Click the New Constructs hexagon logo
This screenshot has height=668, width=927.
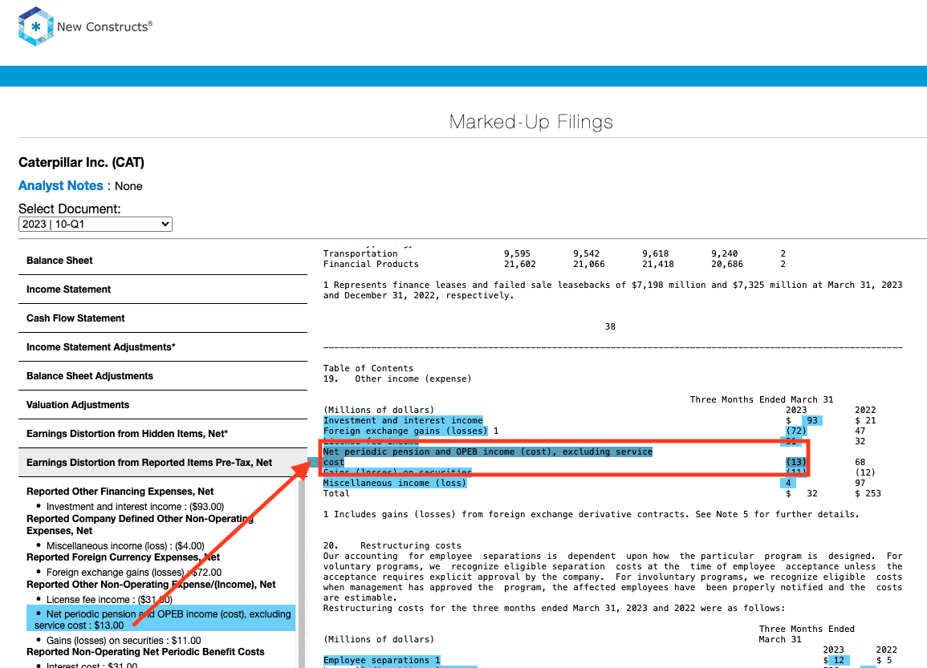[x=36, y=26]
